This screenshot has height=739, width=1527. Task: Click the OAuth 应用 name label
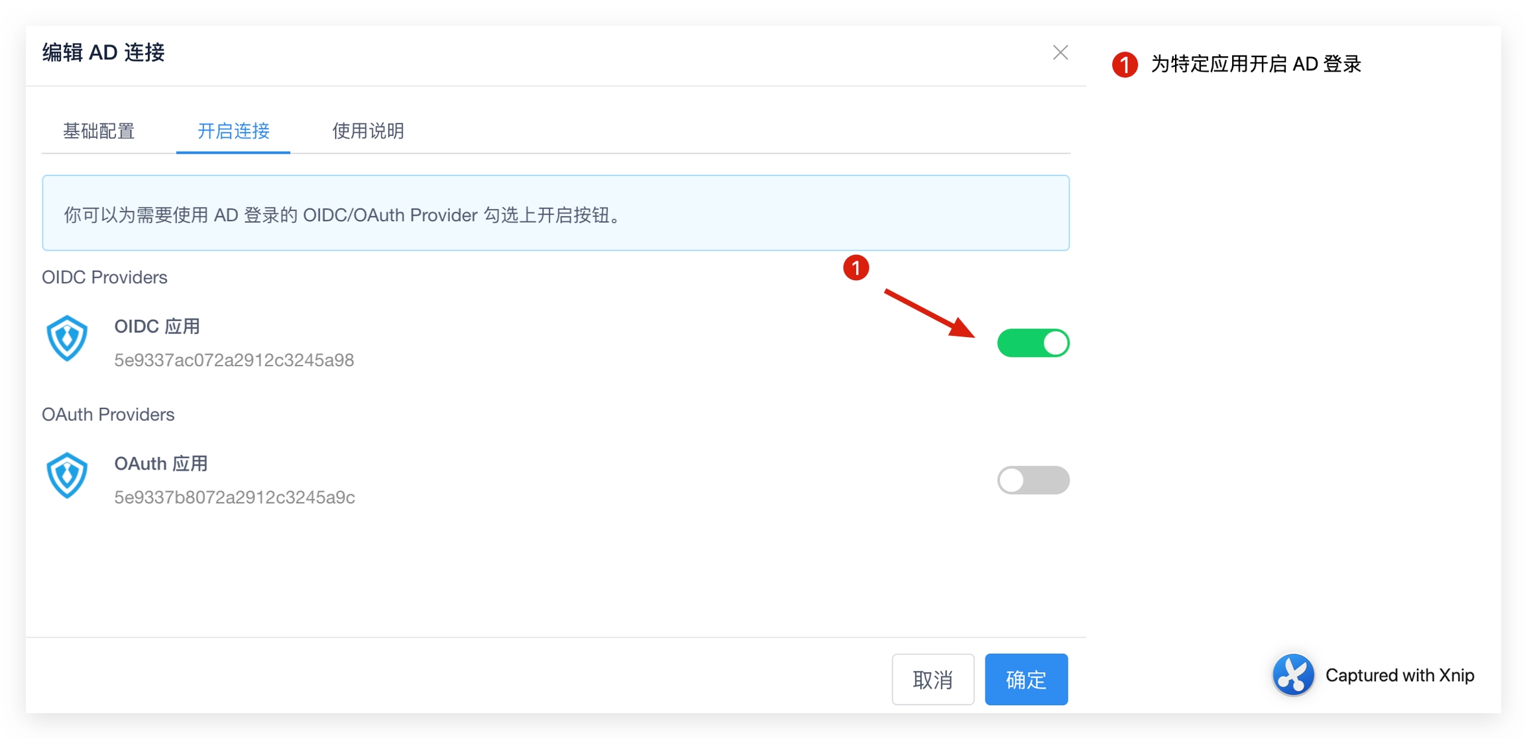point(161,464)
